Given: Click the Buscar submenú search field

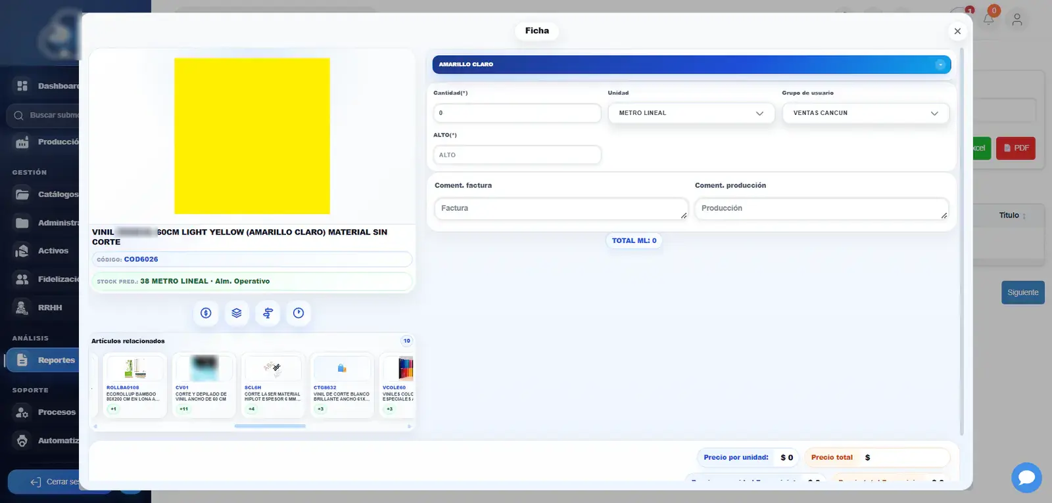Looking at the screenshot, I should [43, 115].
